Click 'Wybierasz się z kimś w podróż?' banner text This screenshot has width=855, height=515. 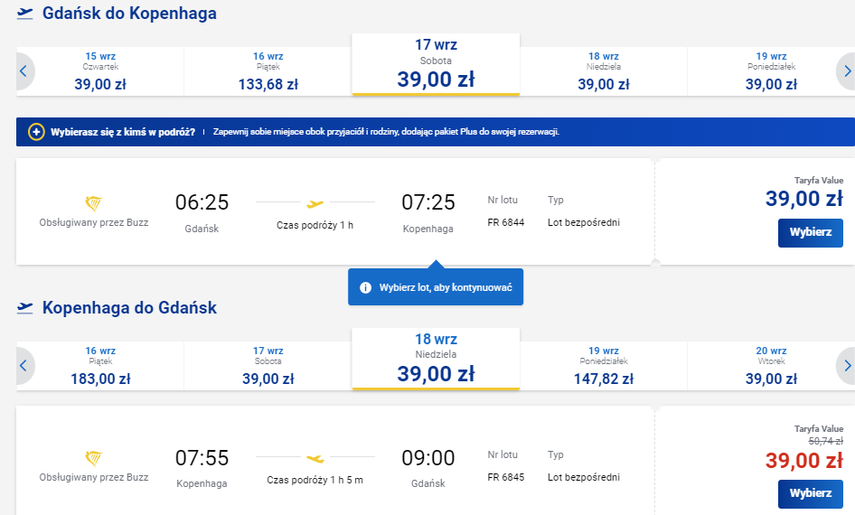coord(123,132)
